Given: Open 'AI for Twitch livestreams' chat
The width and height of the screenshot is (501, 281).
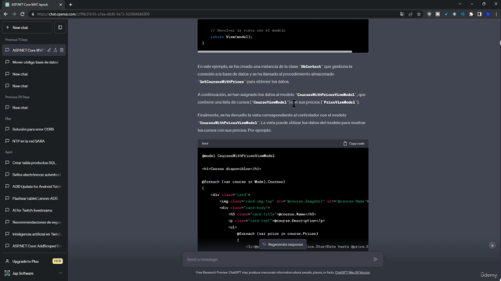Looking at the screenshot, I should coord(34,210).
